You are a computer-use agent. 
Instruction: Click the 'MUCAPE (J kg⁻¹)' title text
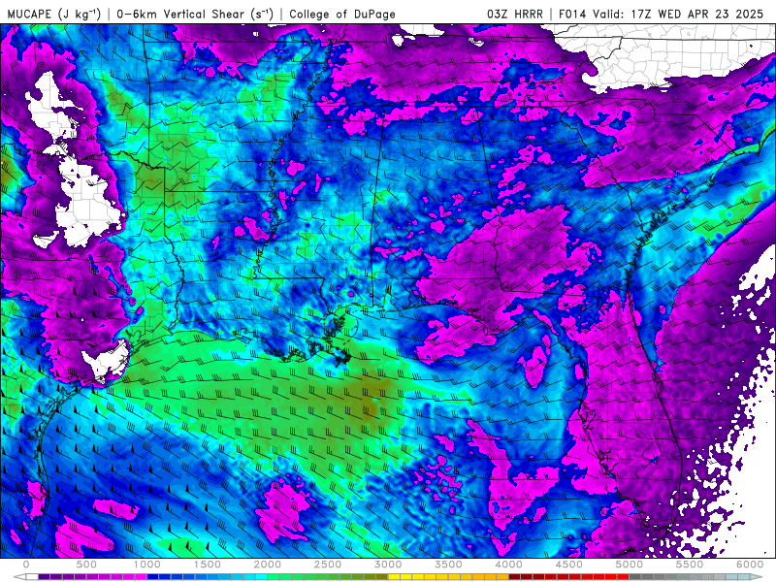click(x=54, y=14)
